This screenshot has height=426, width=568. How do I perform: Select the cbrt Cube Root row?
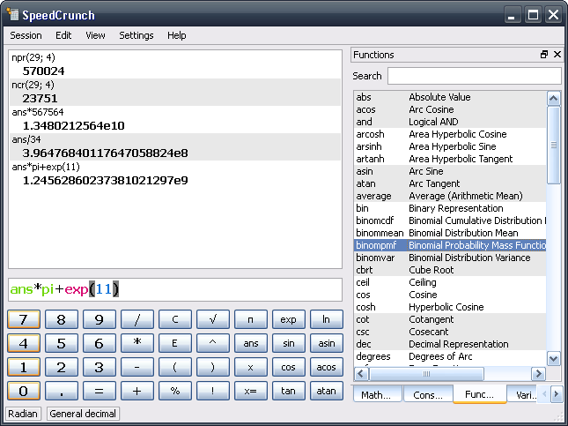(x=450, y=270)
